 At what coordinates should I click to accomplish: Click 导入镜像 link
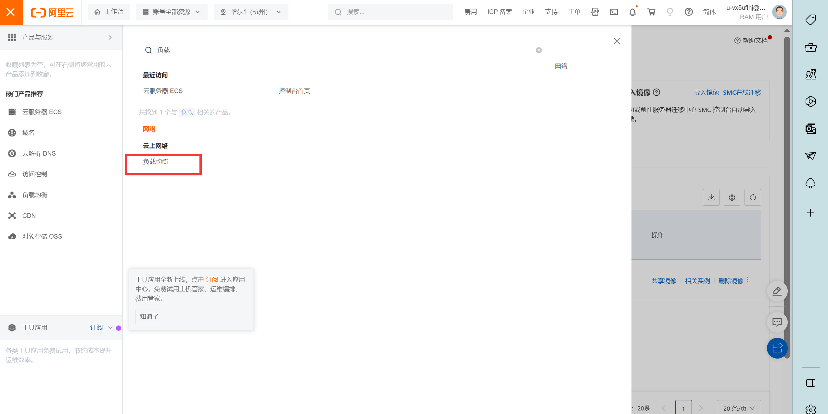(706, 92)
